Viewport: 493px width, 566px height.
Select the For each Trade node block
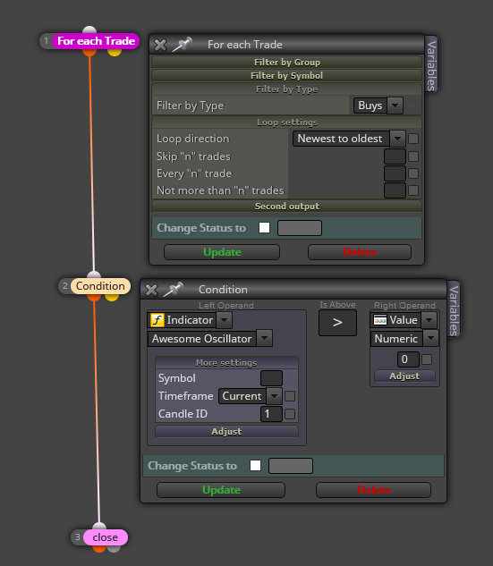click(96, 41)
